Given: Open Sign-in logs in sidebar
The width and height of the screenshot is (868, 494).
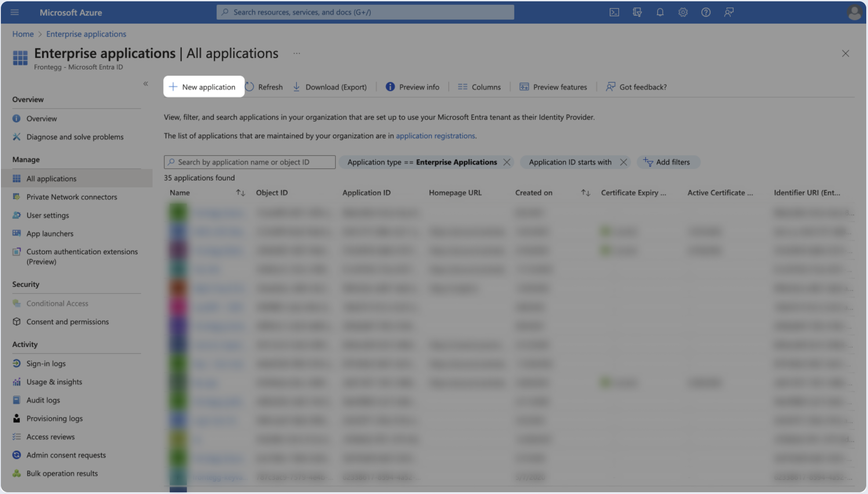Looking at the screenshot, I should [x=46, y=363].
